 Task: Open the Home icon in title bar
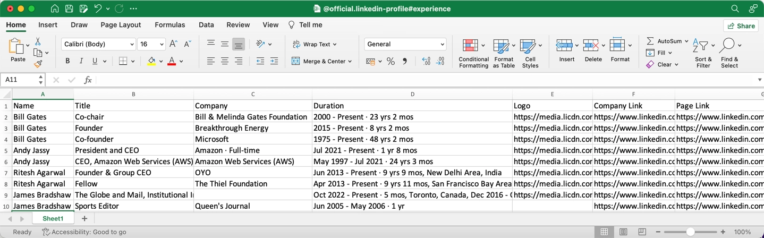55,8
